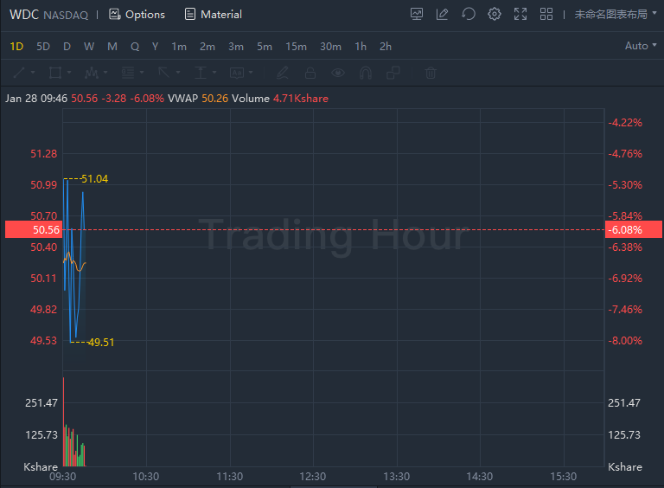Open the indicators chart icon
The image size is (664, 488).
(417, 14)
